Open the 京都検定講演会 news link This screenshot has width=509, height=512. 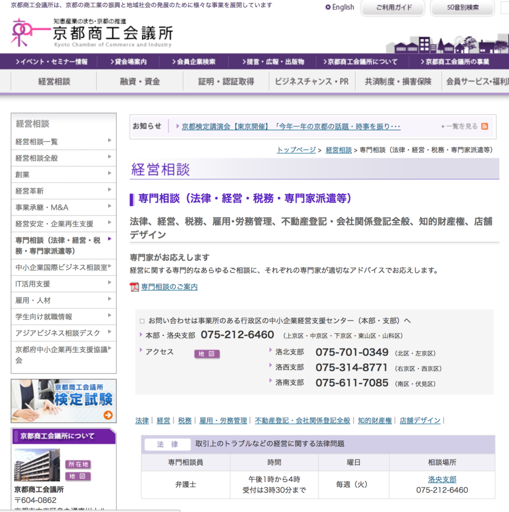[x=291, y=126]
